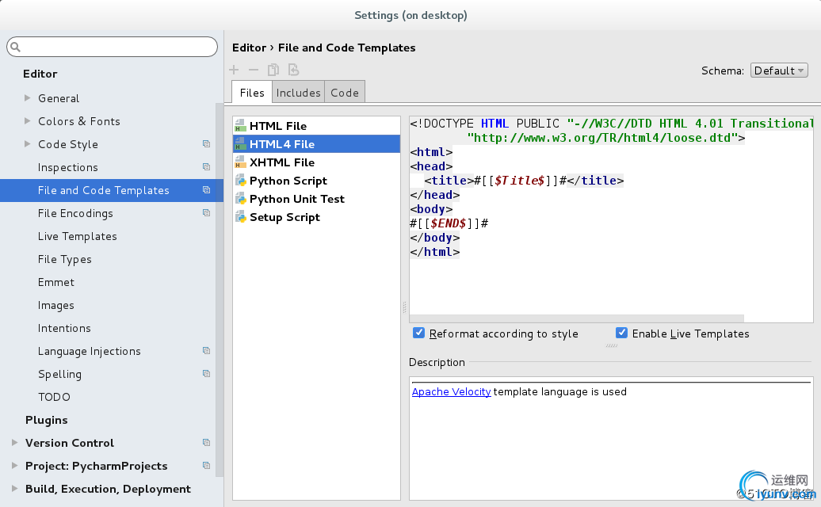The width and height of the screenshot is (821, 507).
Task: Switch to the Code tab
Action: (345, 93)
